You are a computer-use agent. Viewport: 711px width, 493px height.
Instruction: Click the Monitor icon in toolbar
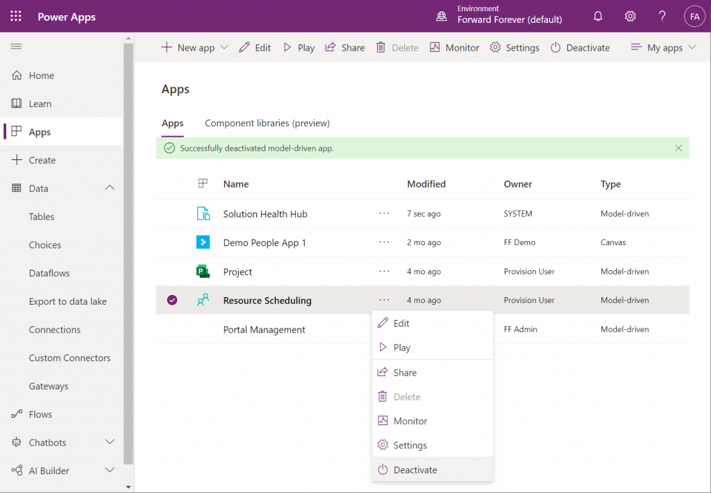435,47
